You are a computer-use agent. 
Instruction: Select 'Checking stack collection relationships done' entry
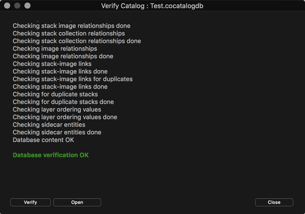pyautogui.click(x=77, y=41)
